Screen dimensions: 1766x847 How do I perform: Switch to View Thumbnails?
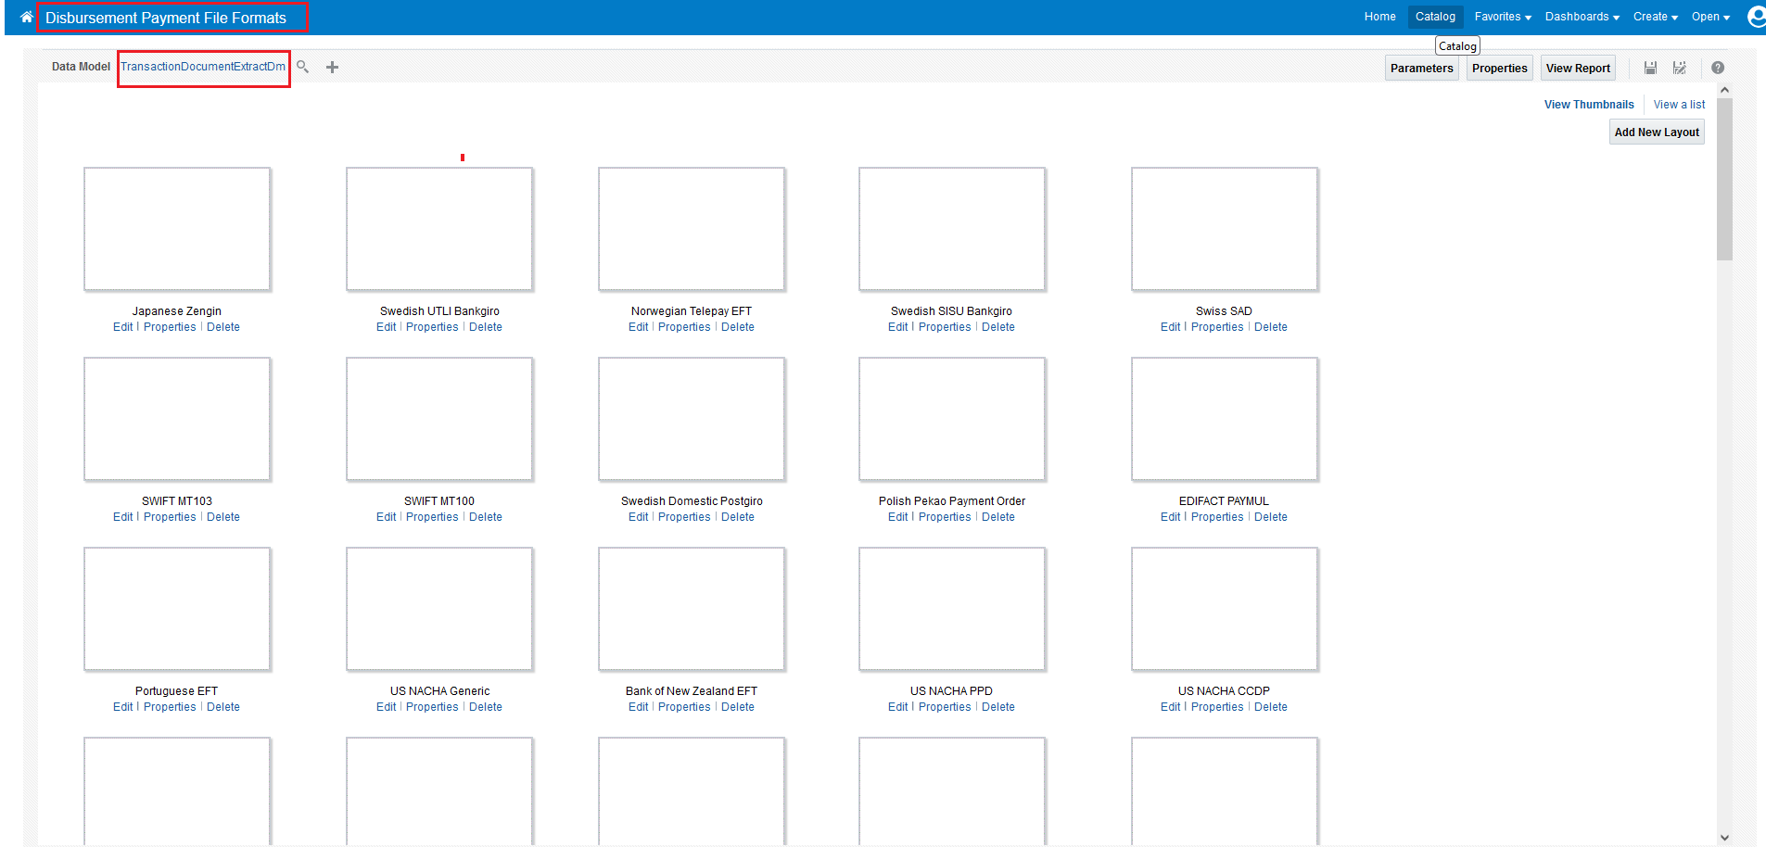1589,105
